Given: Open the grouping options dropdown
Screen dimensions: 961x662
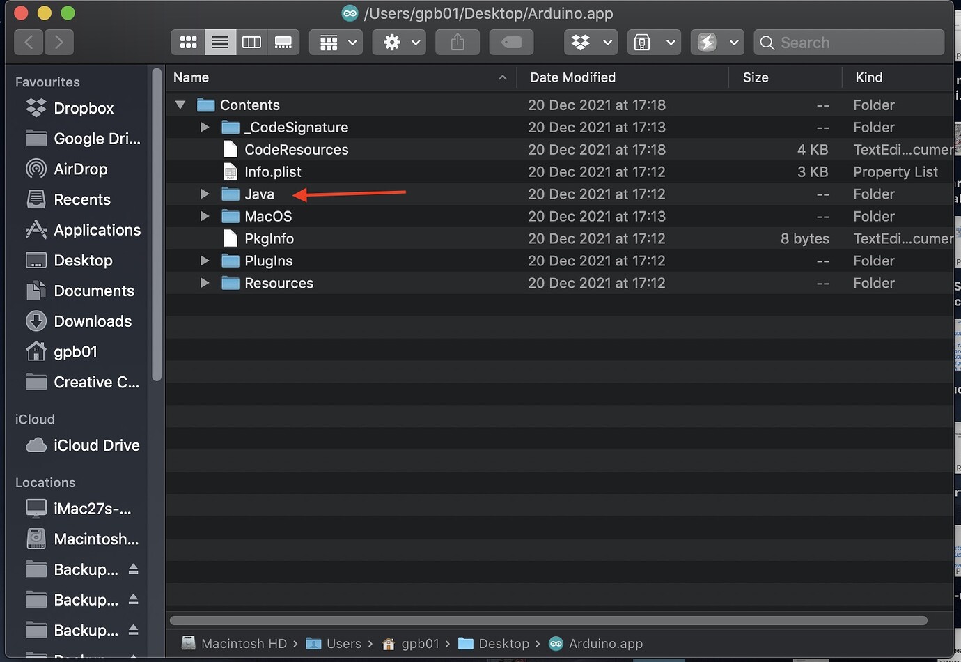Looking at the screenshot, I should point(336,42).
